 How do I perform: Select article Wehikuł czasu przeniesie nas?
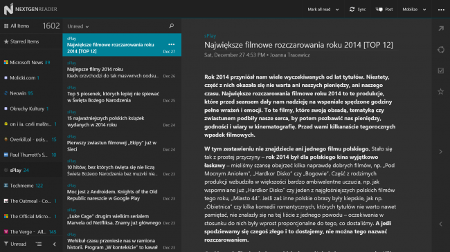122,241
